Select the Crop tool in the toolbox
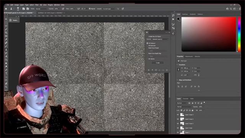The image size is (245, 138). pyautogui.click(x=6, y=33)
